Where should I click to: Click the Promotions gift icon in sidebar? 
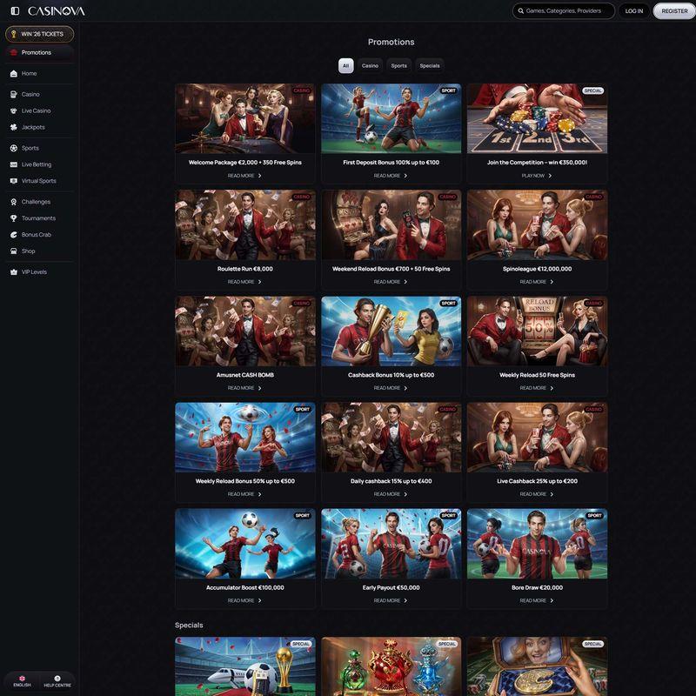pos(14,52)
